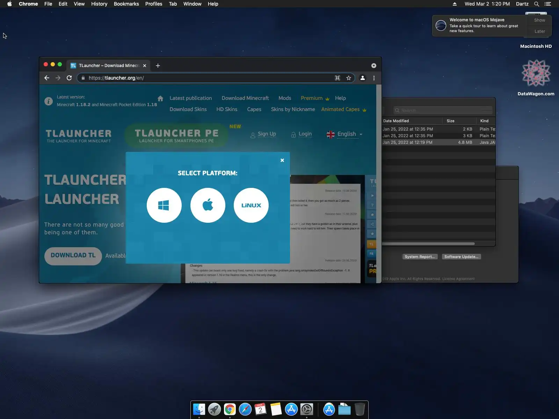Open a new Chrome tab
Viewport: 559px width, 419px height.
(x=158, y=66)
